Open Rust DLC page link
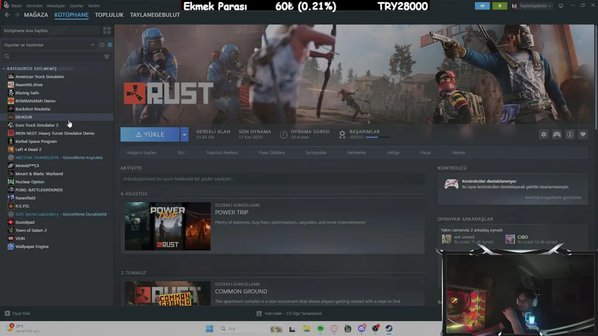Image resolution: width=598 pixels, height=336 pixels. 181,153
